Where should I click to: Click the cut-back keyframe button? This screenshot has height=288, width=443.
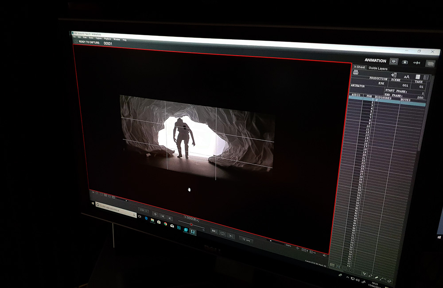coord(155,214)
